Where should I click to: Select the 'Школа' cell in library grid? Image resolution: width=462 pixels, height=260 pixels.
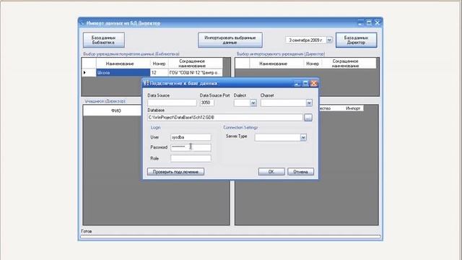(123, 72)
